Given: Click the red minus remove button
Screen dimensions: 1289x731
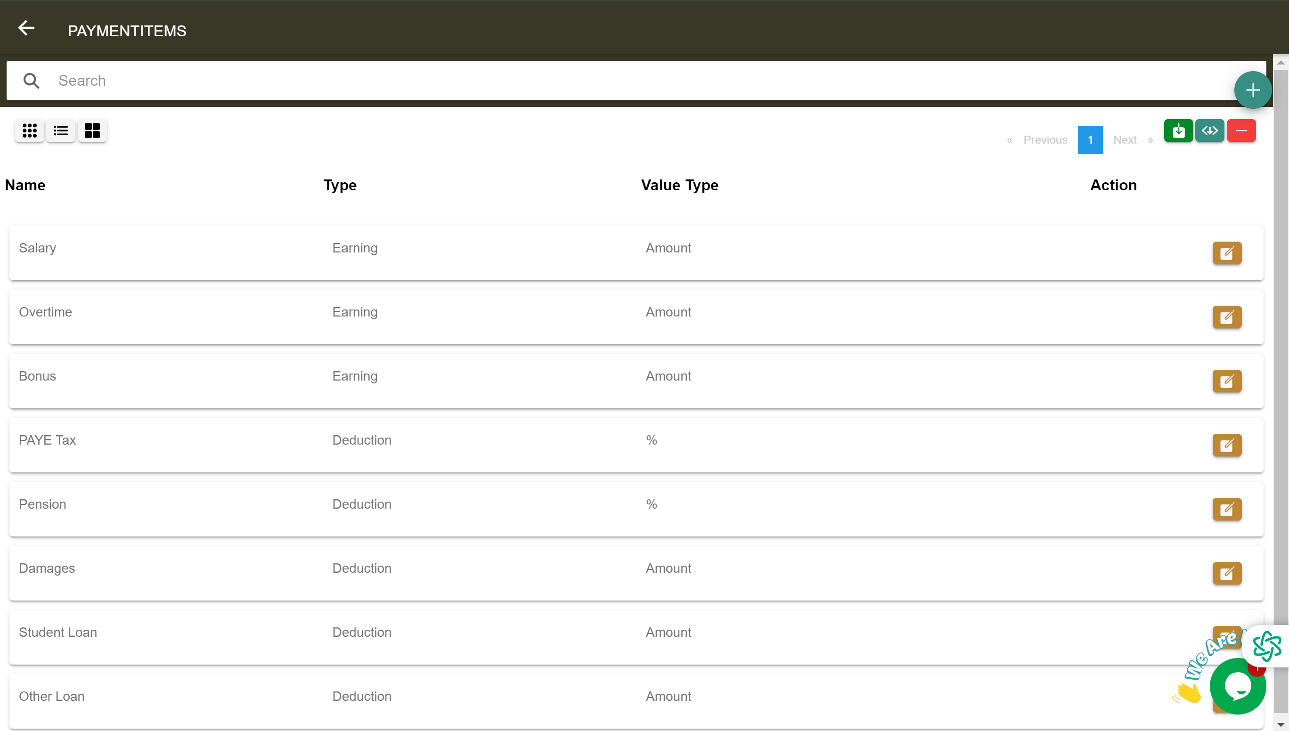Looking at the screenshot, I should tap(1241, 131).
